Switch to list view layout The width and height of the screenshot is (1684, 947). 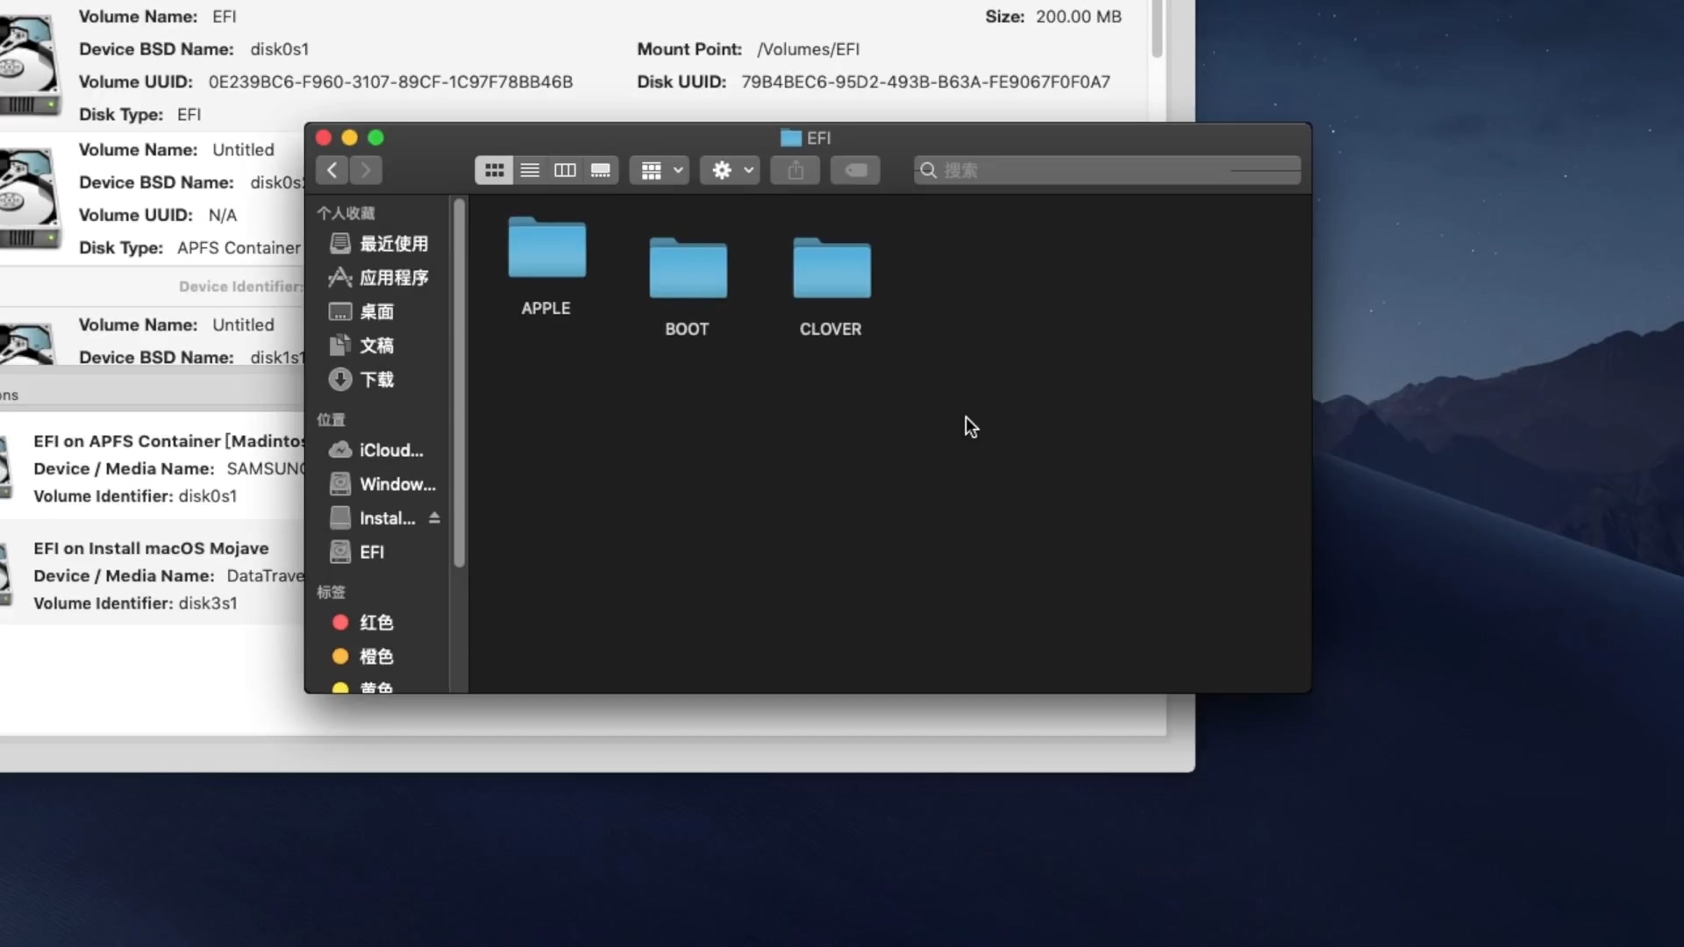[x=529, y=169]
